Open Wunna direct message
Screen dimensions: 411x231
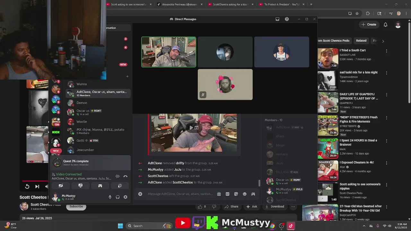(x=98, y=84)
